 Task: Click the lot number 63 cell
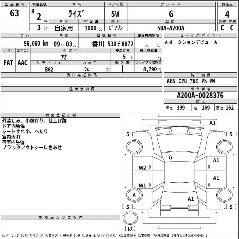[15, 13]
